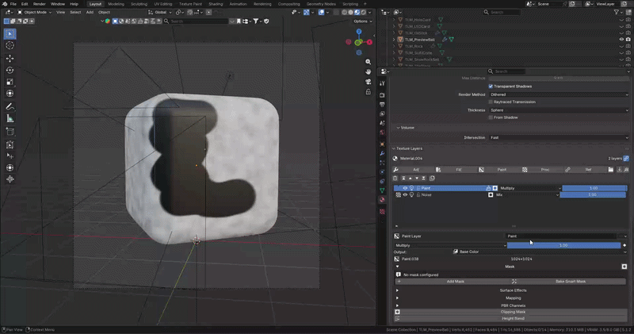Toggle TLM_PreviewBall viewport visibility eye
This screenshot has width=634, height=334.
621,40
